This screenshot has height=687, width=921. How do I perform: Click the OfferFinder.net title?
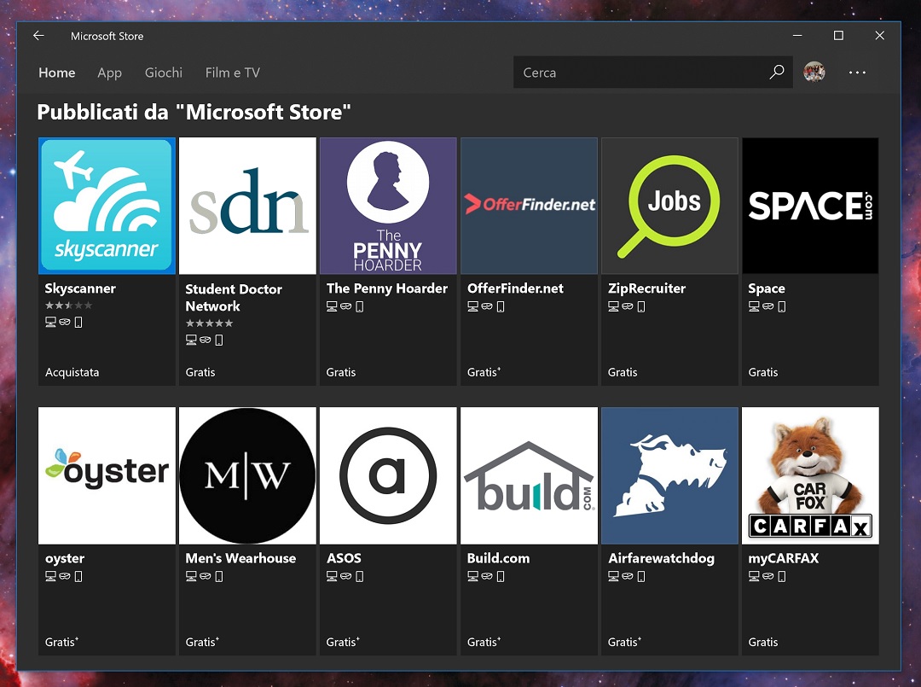click(515, 288)
